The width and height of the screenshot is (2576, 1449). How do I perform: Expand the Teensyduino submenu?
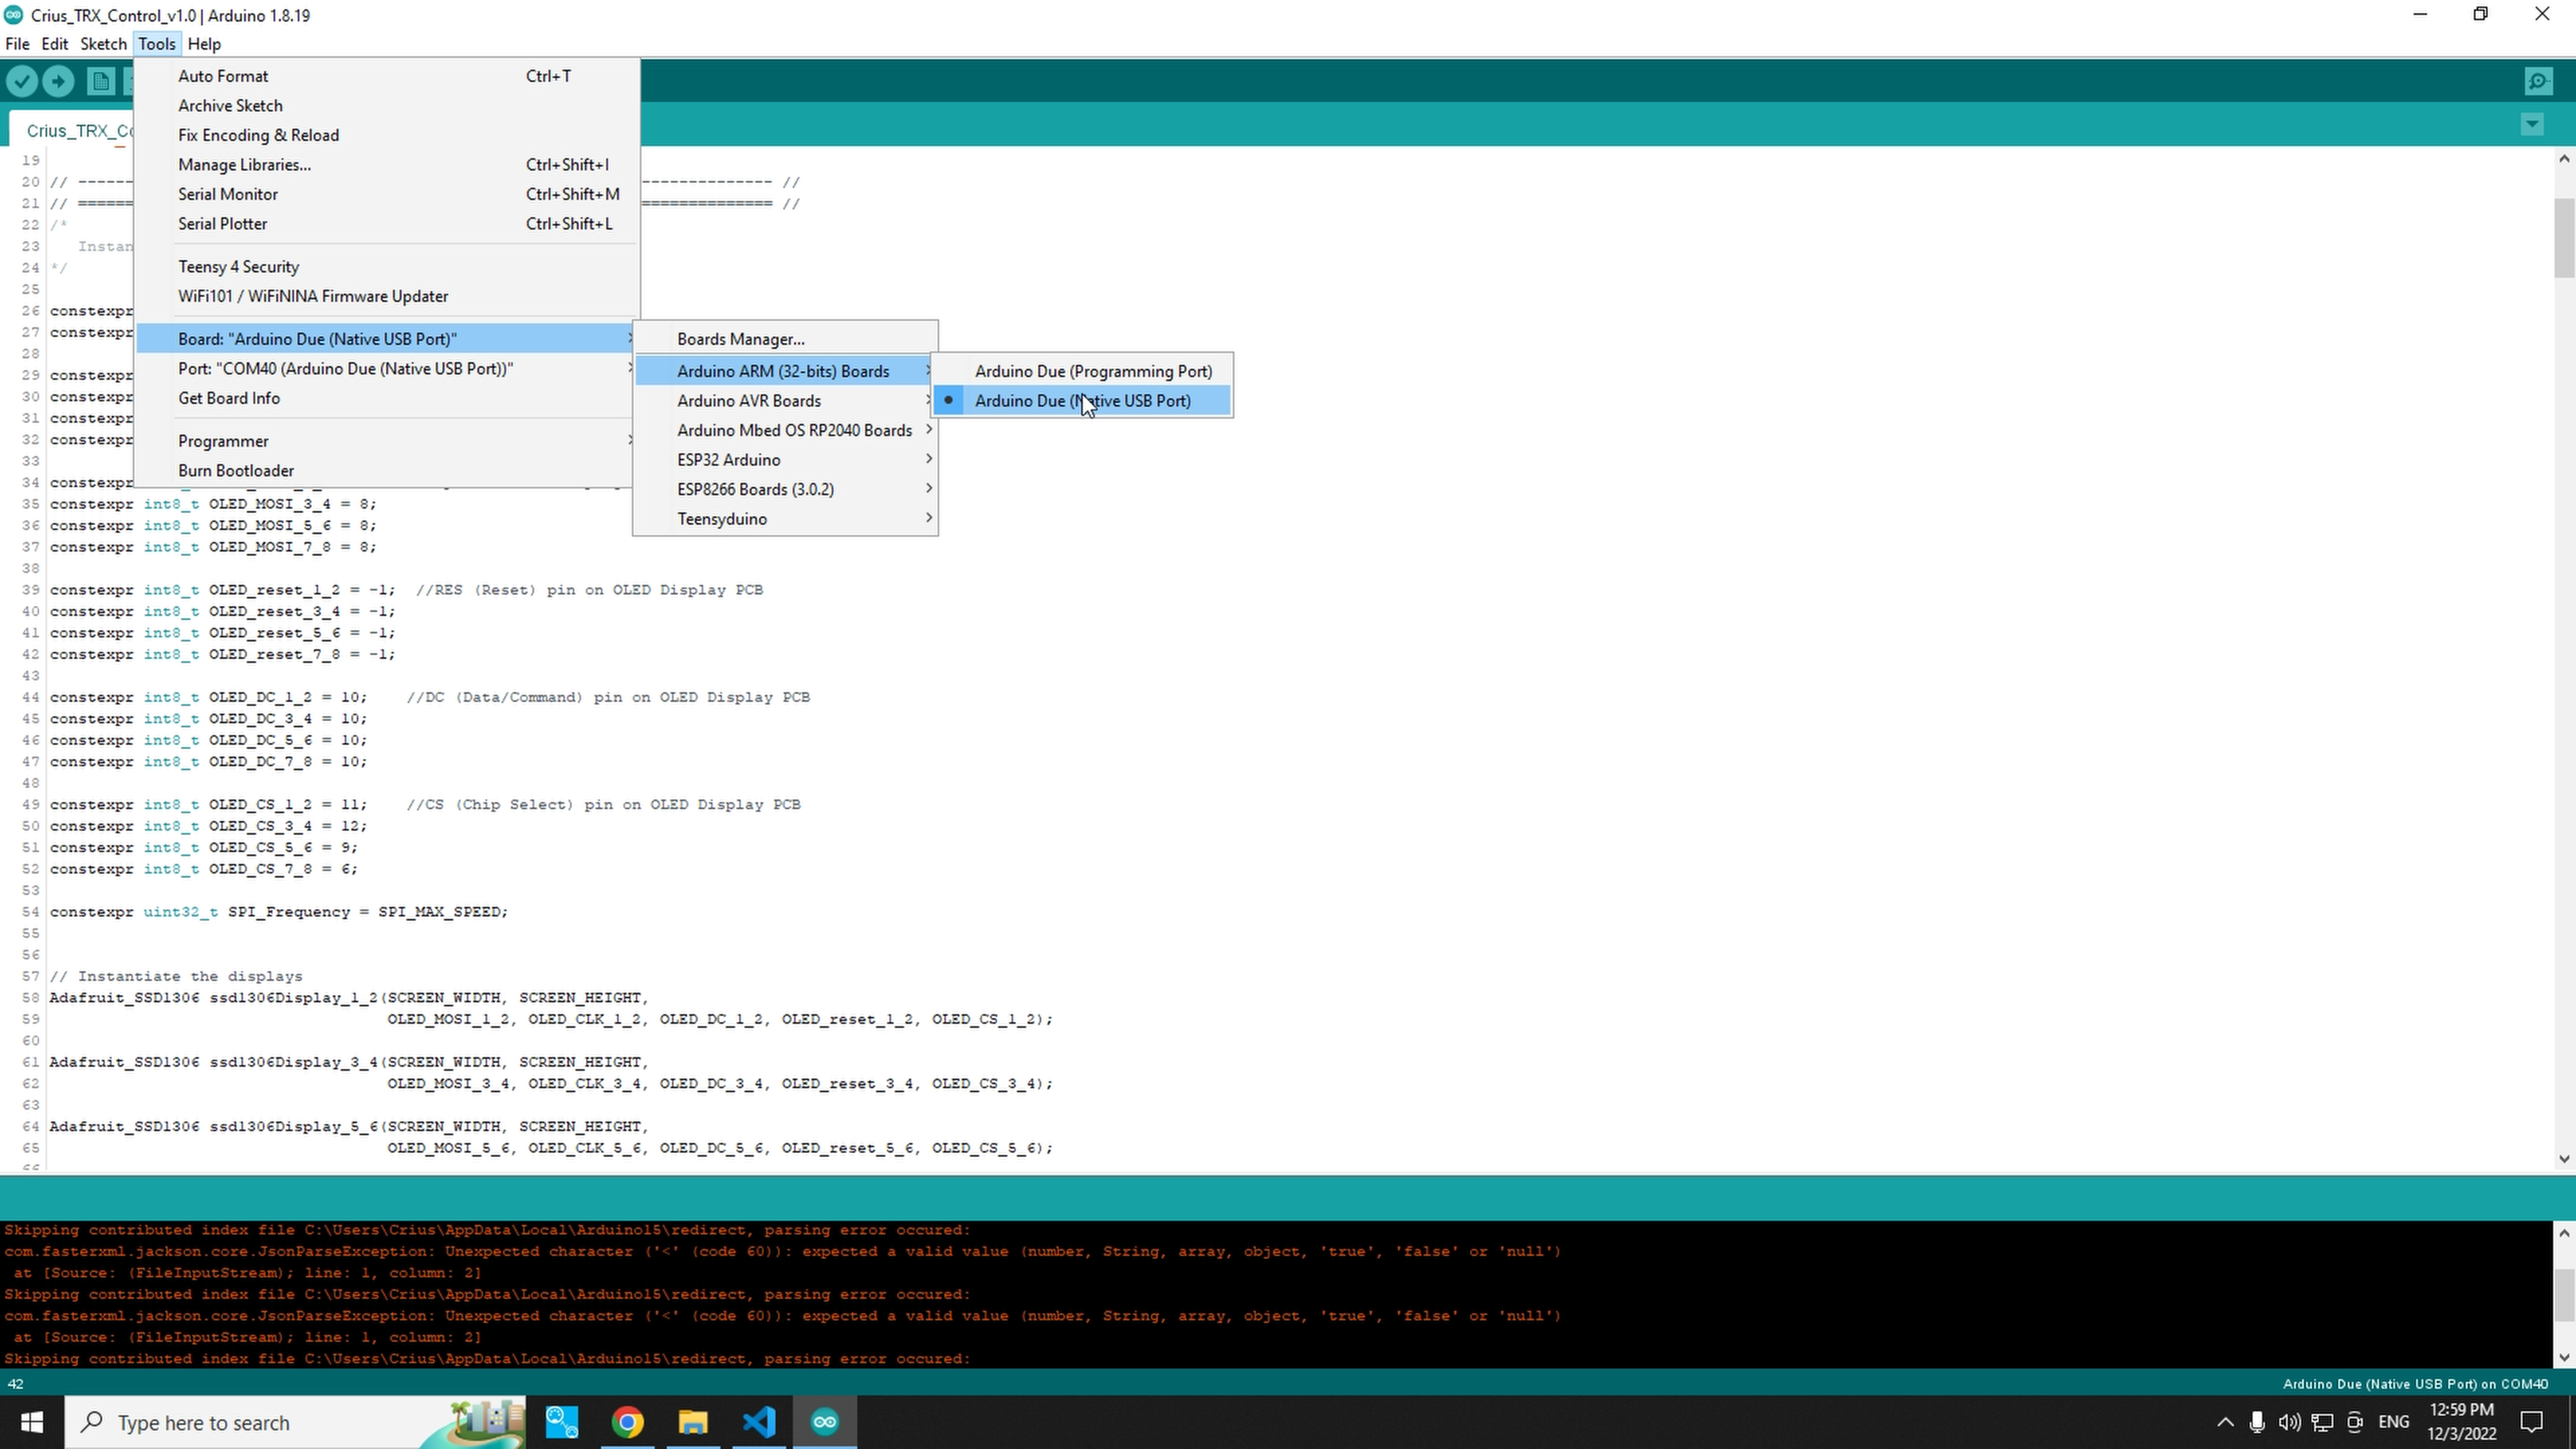point(722,518)
